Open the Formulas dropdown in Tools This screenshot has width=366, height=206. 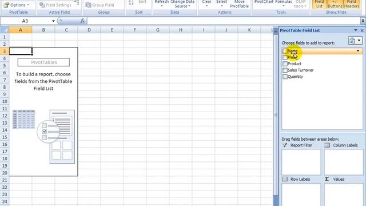click(284, 3)
